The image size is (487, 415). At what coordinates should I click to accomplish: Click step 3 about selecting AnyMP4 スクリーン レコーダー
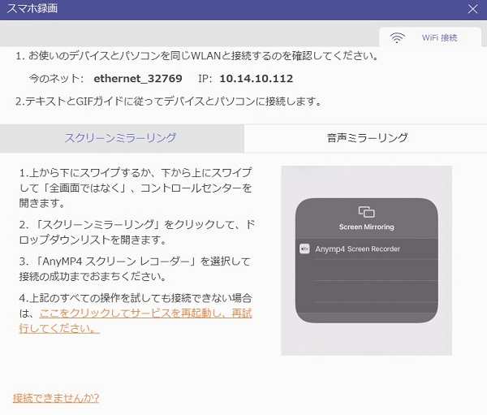coord(136,269)
